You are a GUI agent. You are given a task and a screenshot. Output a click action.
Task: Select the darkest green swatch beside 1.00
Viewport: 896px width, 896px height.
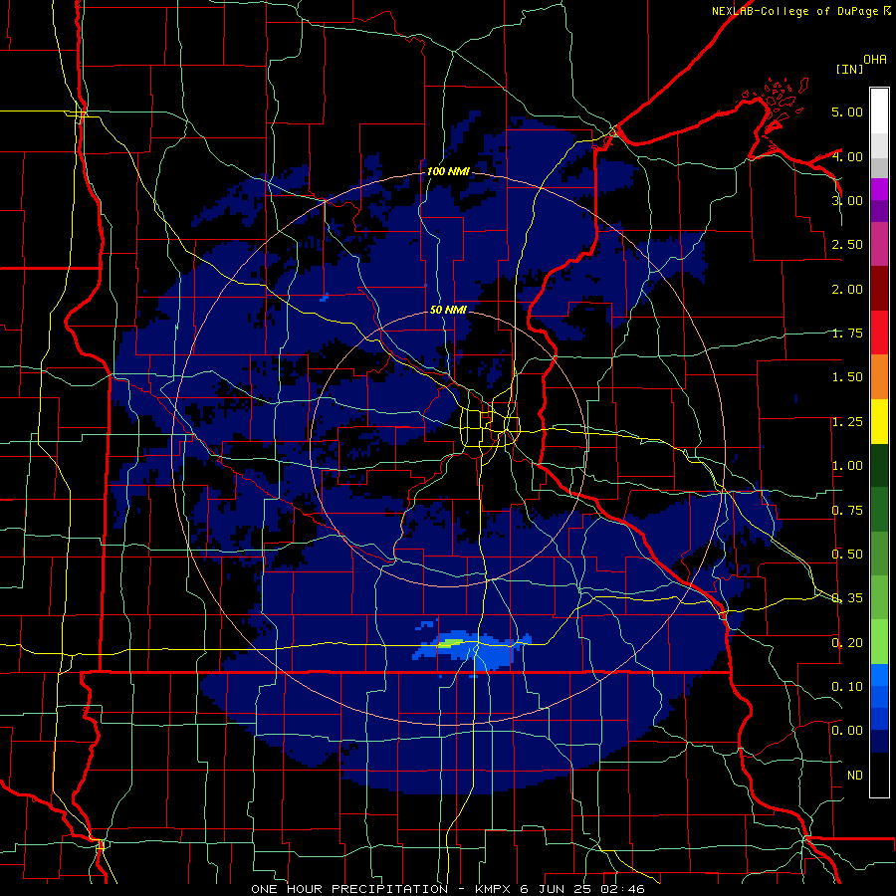(879, 465)
